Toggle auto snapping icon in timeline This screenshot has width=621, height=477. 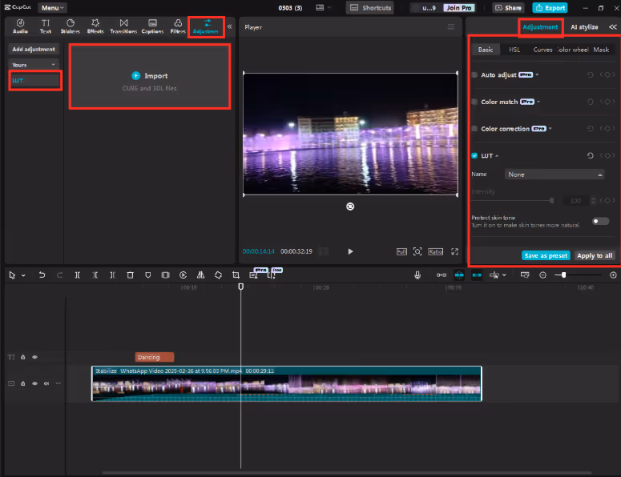(459, 275)
